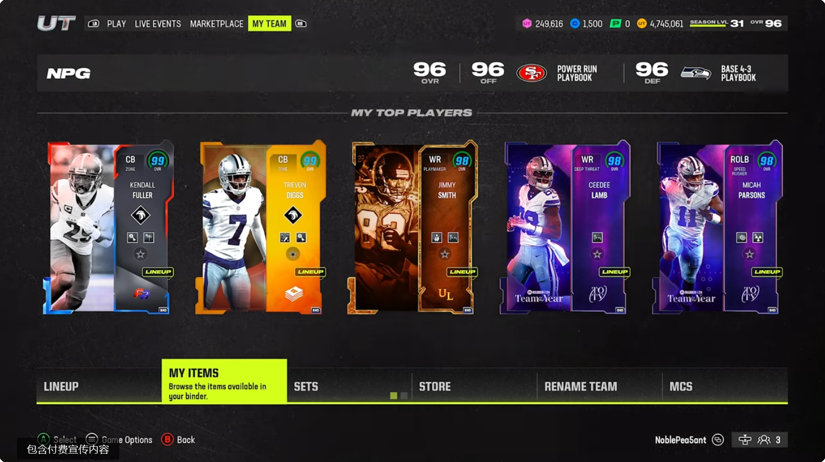This screenshot has width=825, height=462.
Task: Switch to the LIVE EVENTS tab
Action: click(x=158, y=24)
